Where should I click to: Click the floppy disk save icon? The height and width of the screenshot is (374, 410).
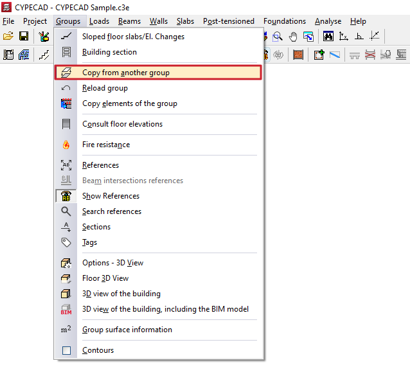24,36
